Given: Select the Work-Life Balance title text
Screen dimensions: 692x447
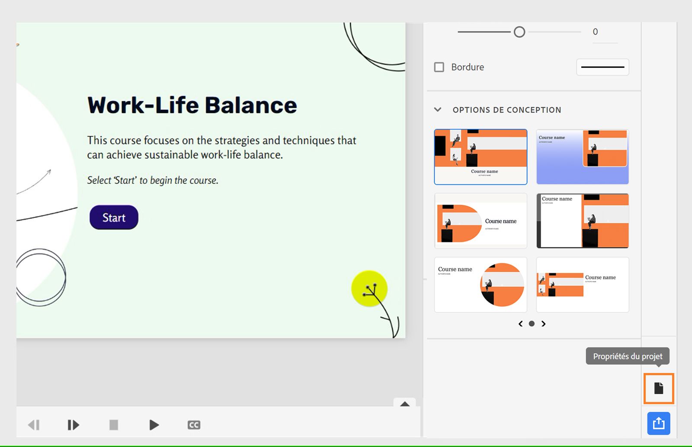Looking at the screenshot, I should point(192,105).
